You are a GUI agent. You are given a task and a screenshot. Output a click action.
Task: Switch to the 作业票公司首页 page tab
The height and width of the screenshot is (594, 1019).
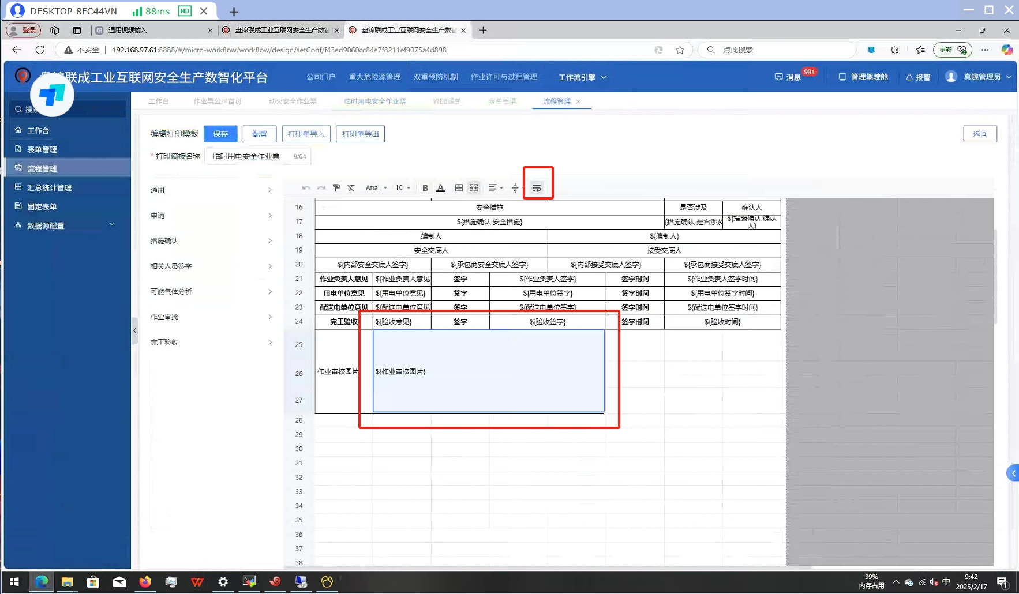click(218, 101)
